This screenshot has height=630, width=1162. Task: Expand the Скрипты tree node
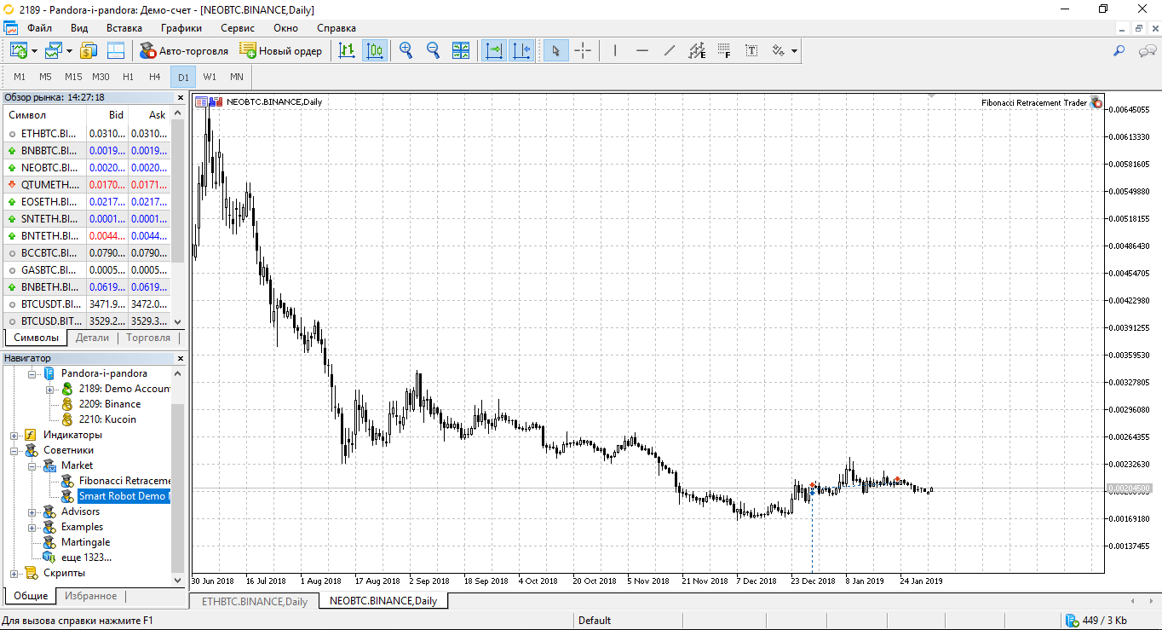click(14, 573)
